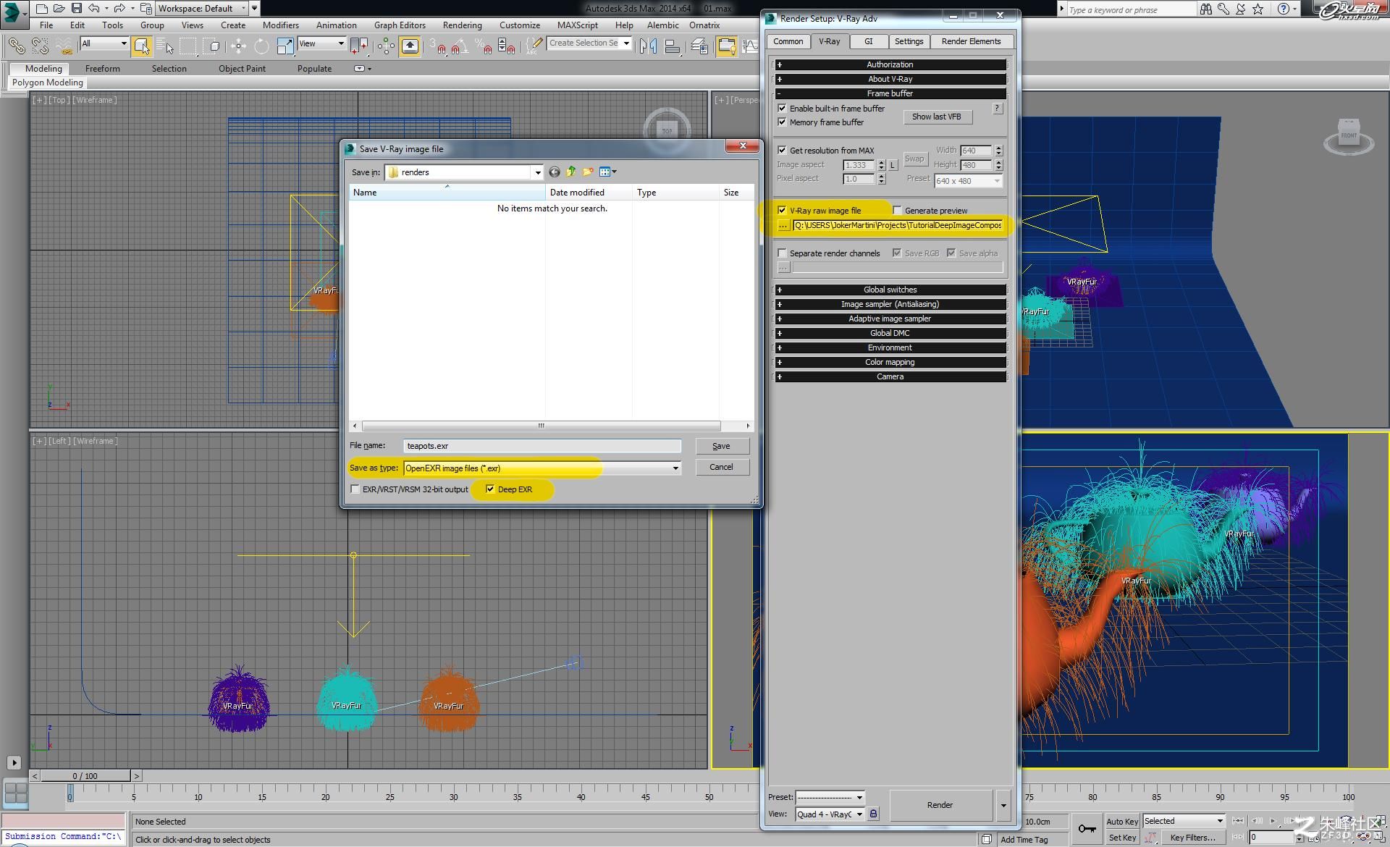Screen dimensions: 1390x847
Task: Select the Select and Scale tool
Action: (x=285, y=46)
